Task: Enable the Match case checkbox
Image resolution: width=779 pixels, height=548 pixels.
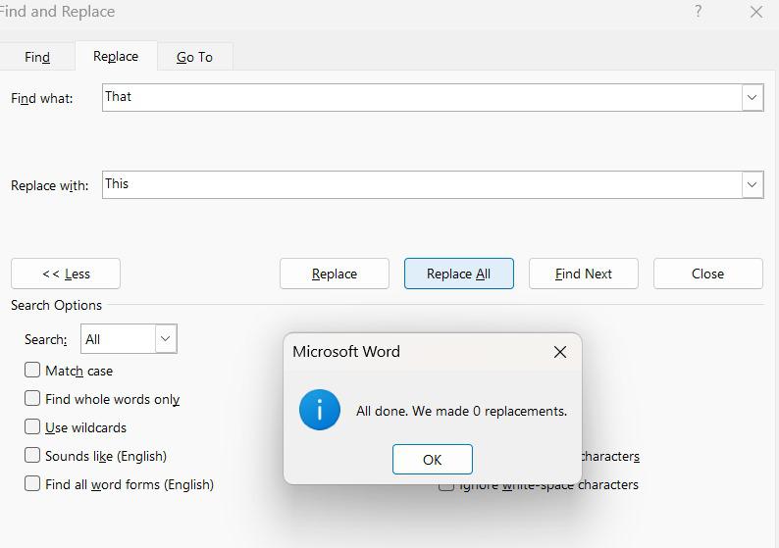Action: (32, 371)
